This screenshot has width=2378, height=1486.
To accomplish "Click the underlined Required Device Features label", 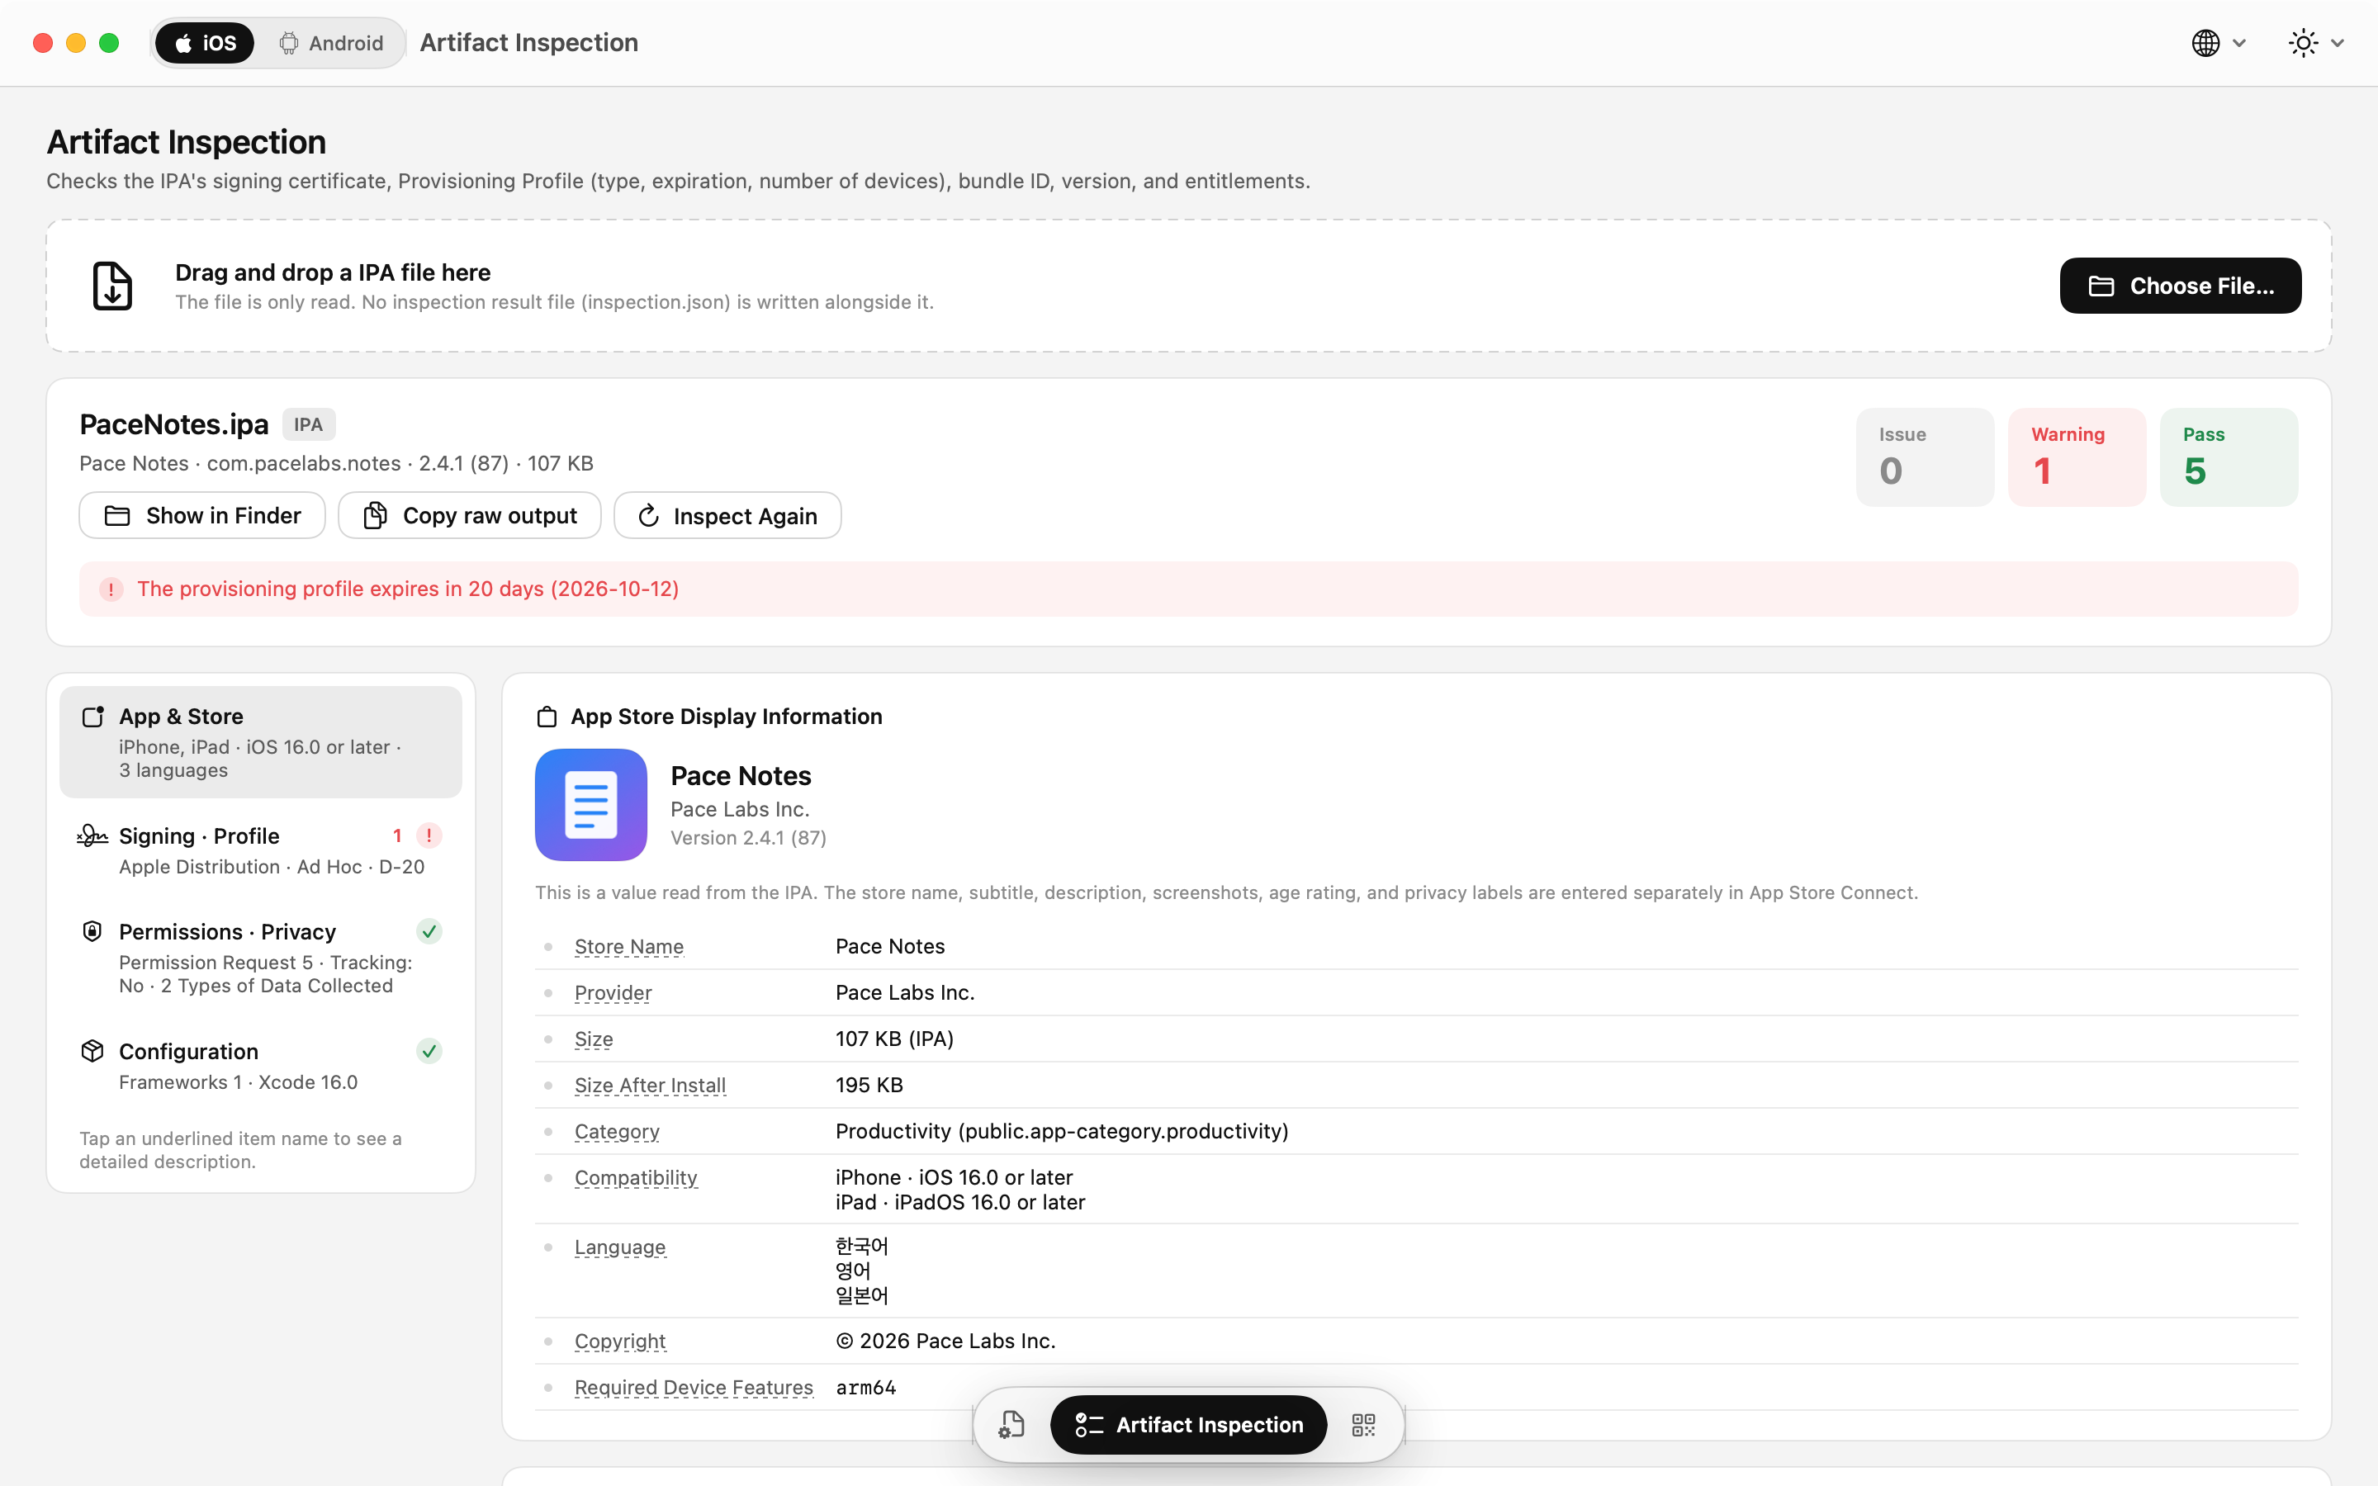I will (694, 1388).
